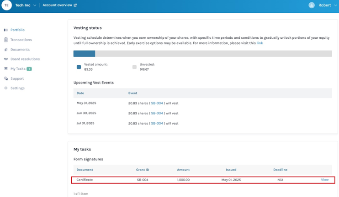This screenshot has width=339, height=197.
Task: Open Support page
Action: [x=17, y=78]
